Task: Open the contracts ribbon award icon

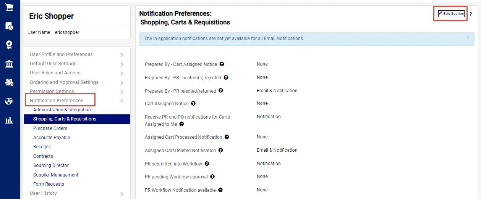Action: click(9, 45)
